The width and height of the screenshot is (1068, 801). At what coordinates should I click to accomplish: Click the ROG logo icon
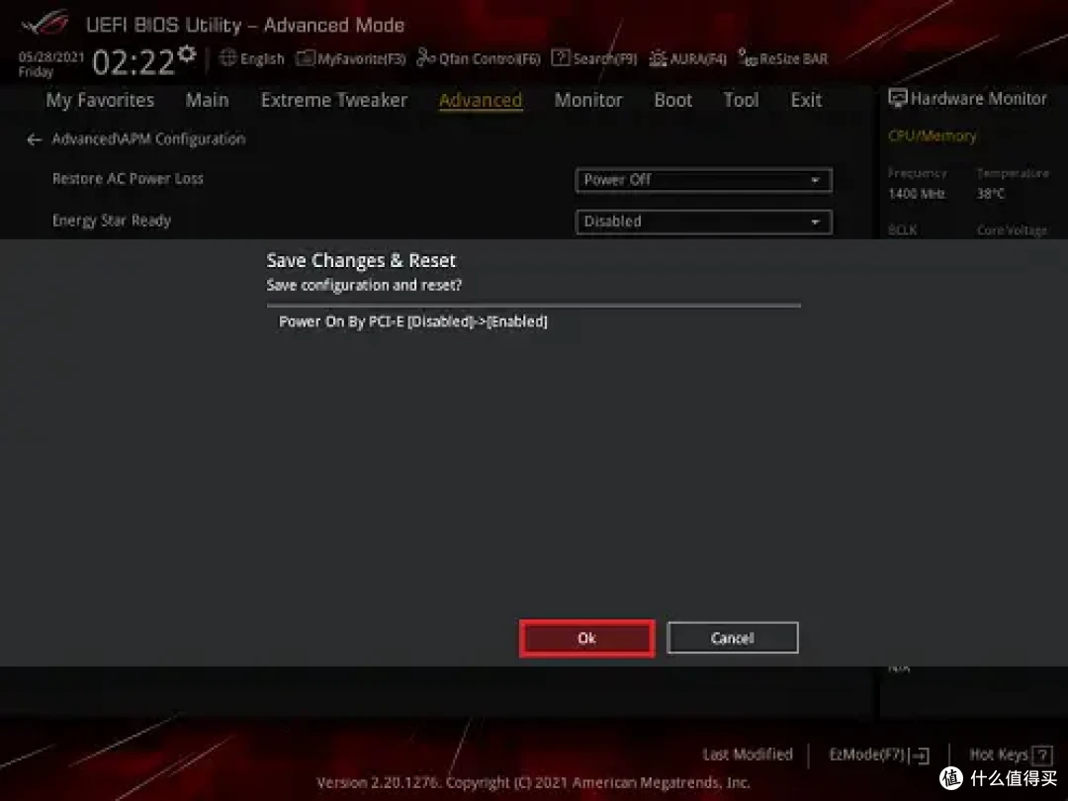(x=45, y=23)
